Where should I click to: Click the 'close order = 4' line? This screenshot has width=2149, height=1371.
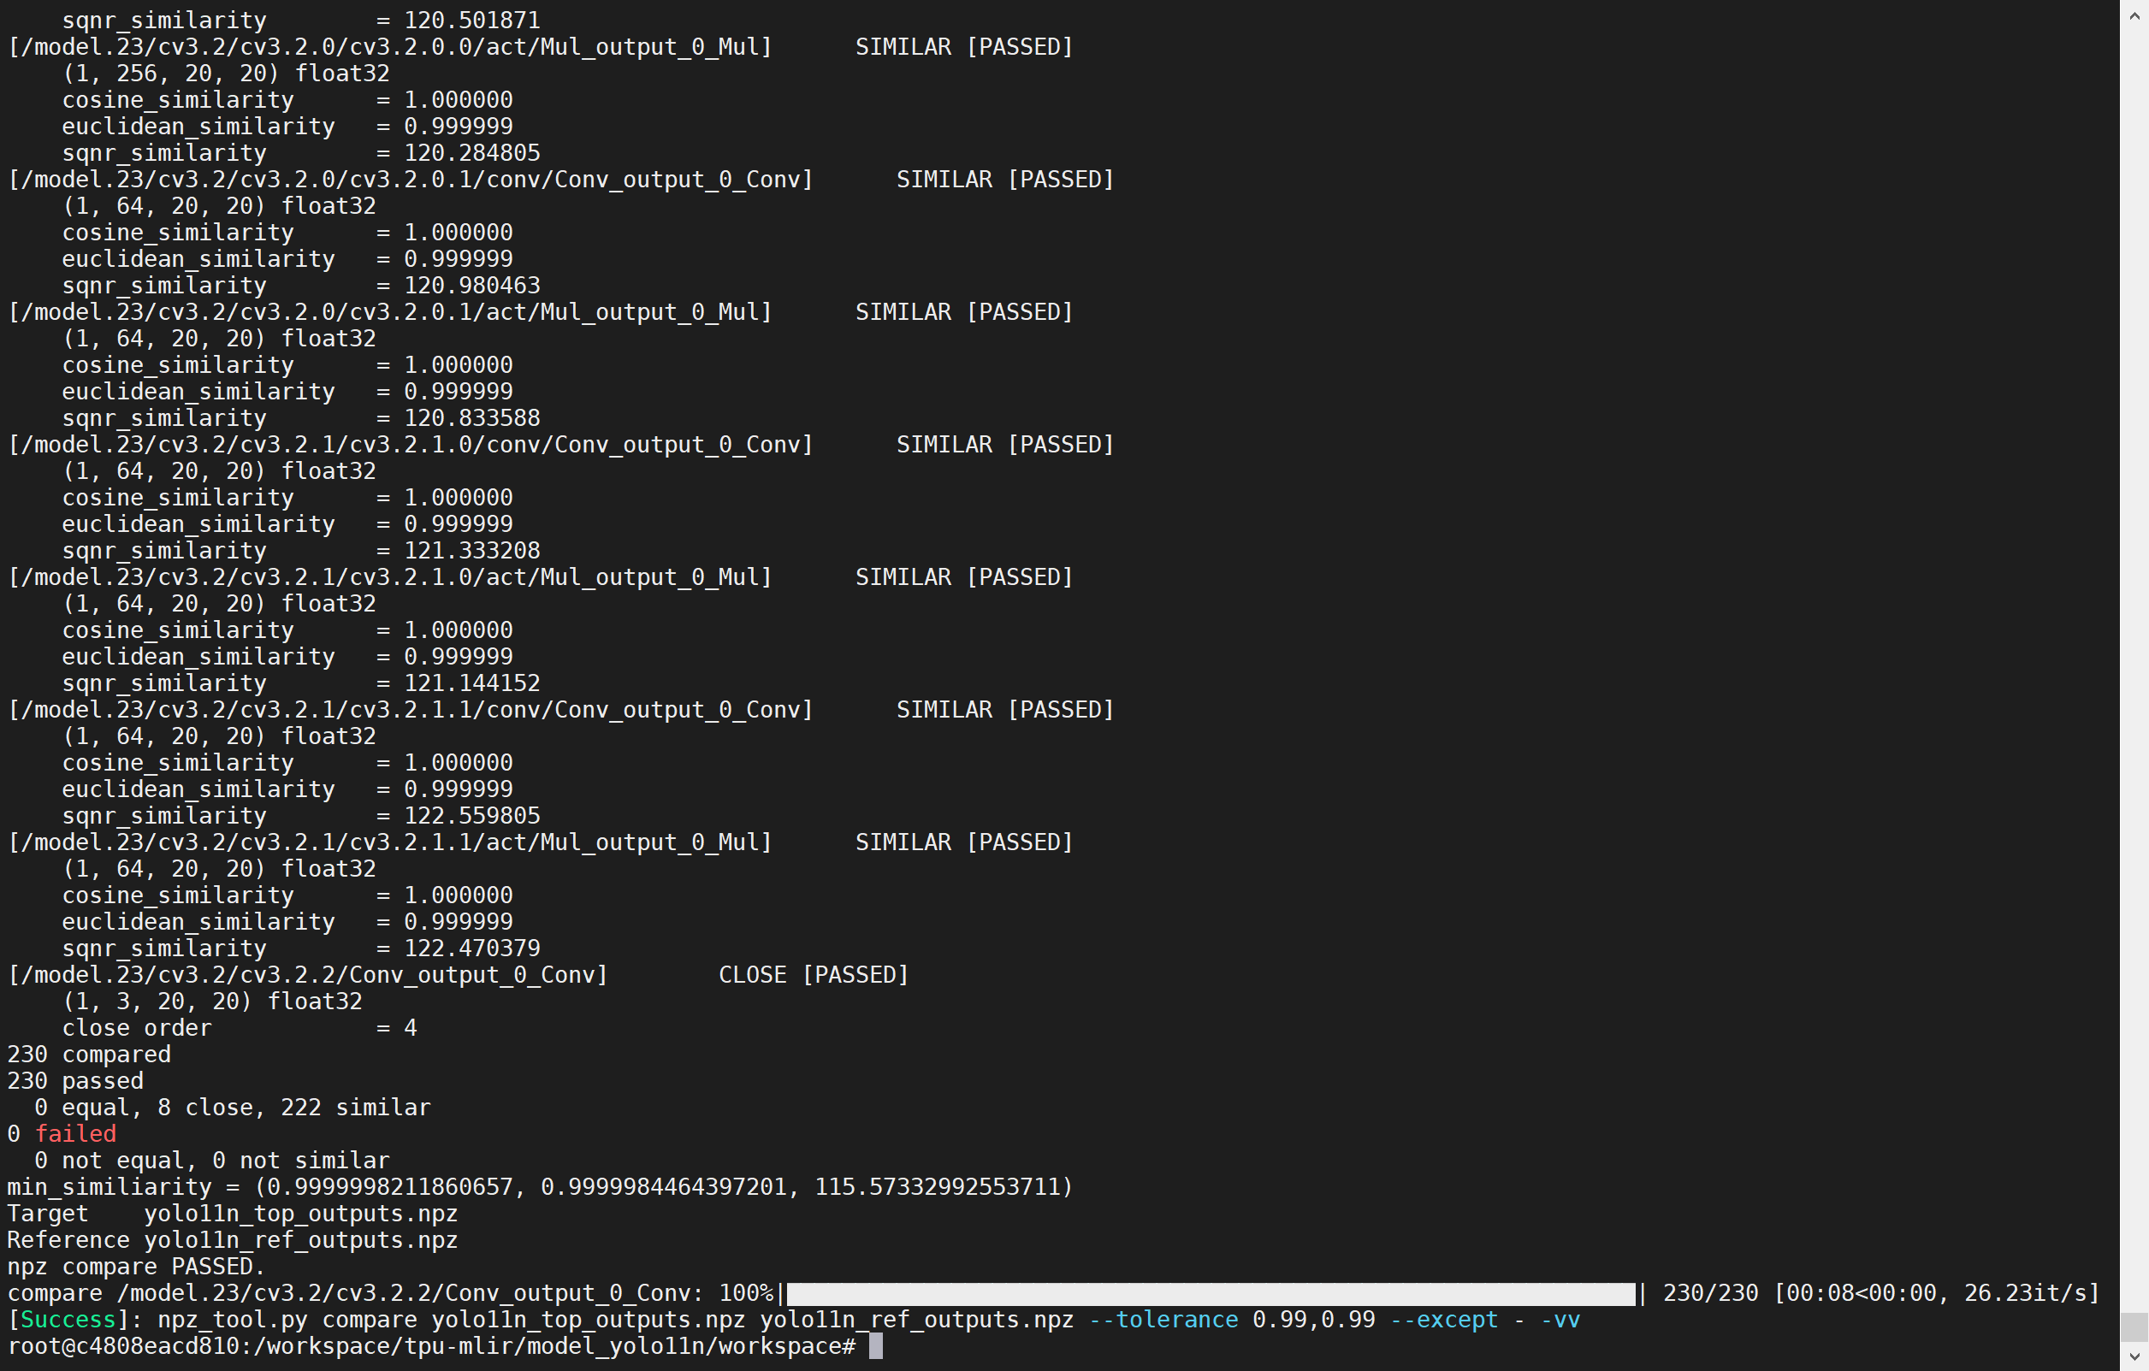pos(240,1027)
